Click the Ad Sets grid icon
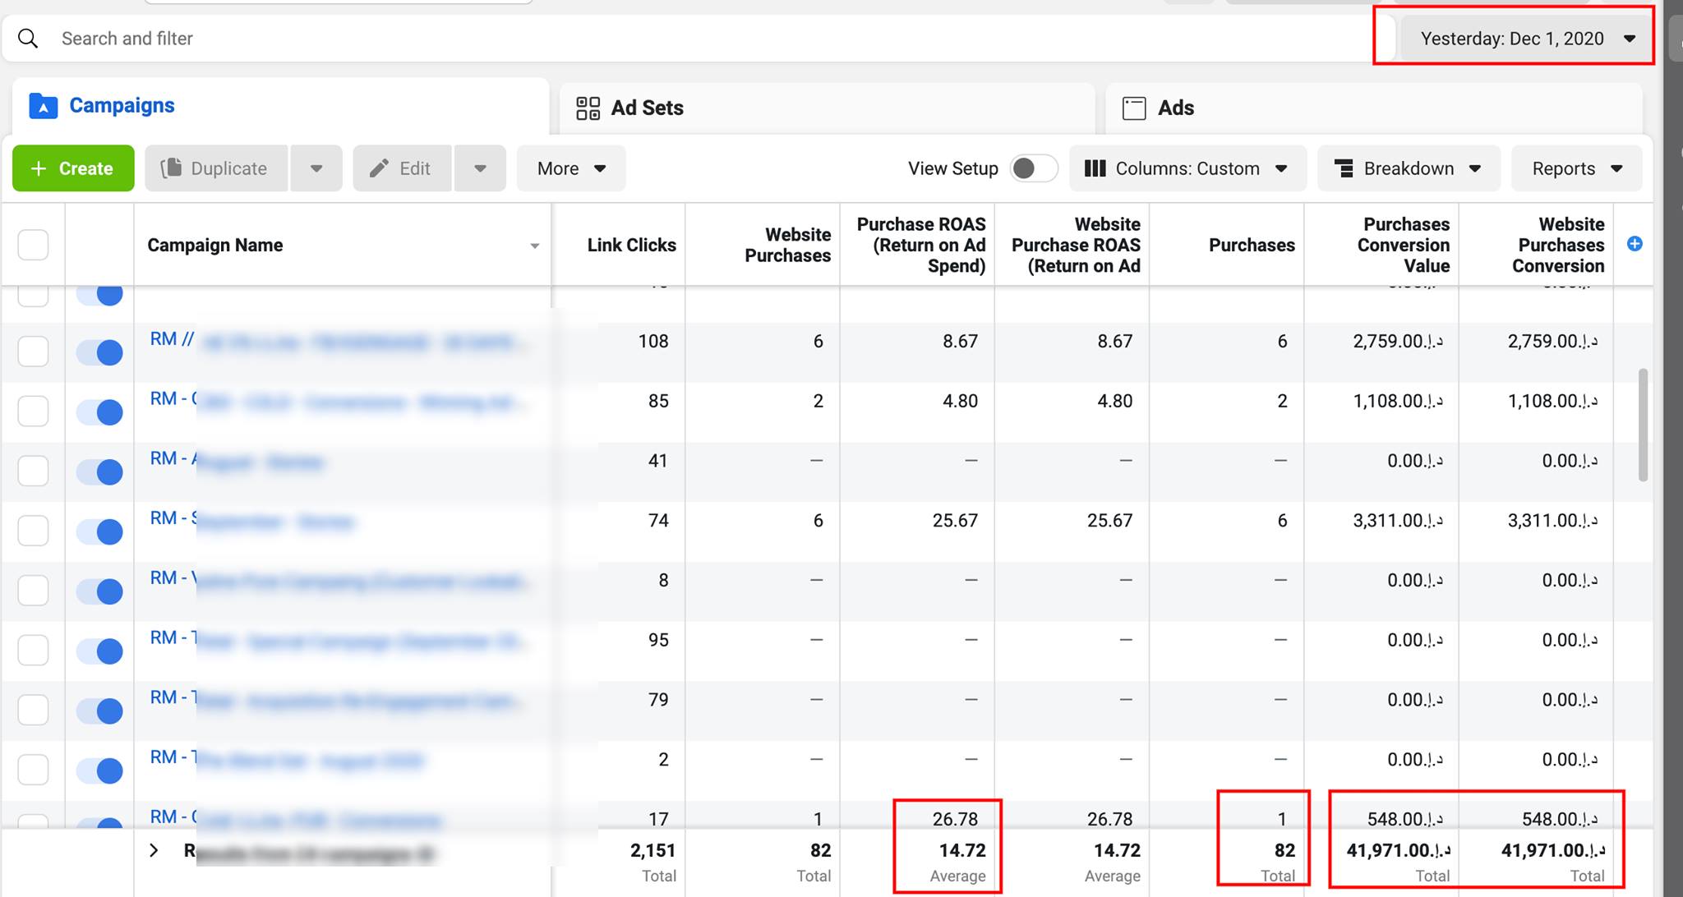1683x897 pixels. pos(588,108)
